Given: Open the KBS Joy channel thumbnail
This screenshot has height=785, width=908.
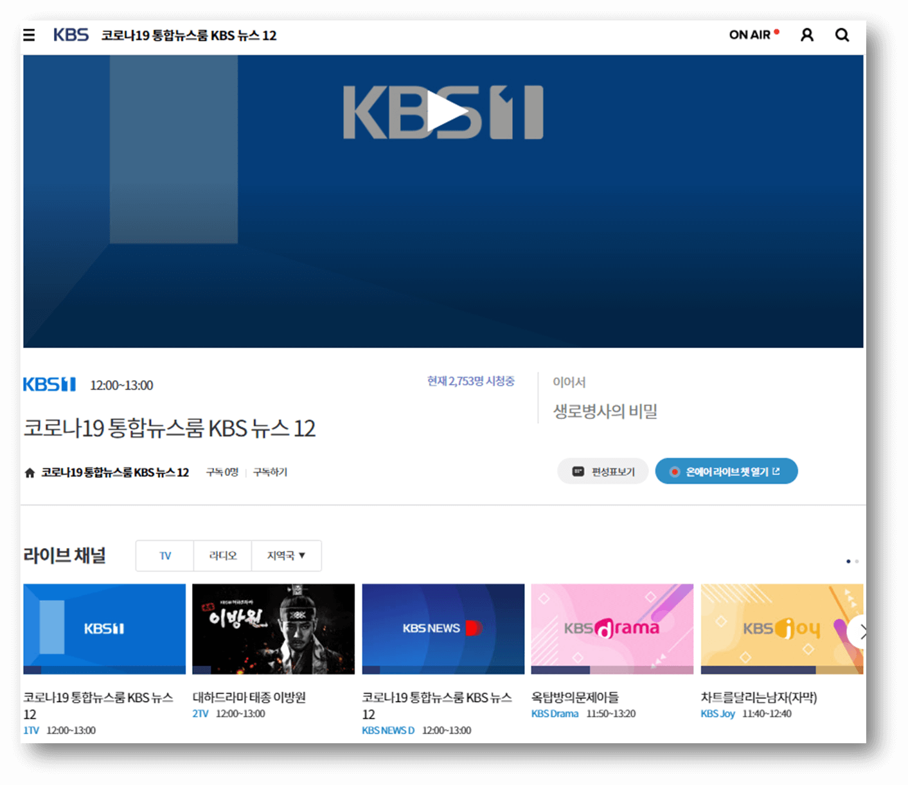Looking at the screenshot, I should [x=781, y=629].
